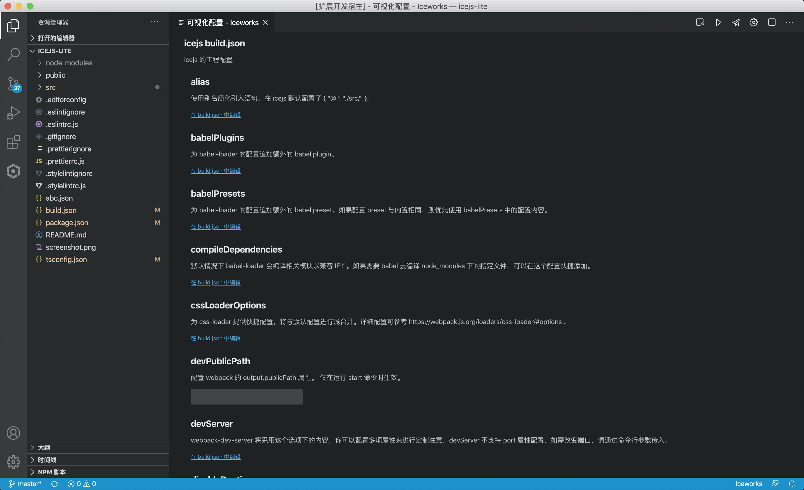
Task: Click the alias 在 build.json 中编辑 link
Action: pos(215,115)
